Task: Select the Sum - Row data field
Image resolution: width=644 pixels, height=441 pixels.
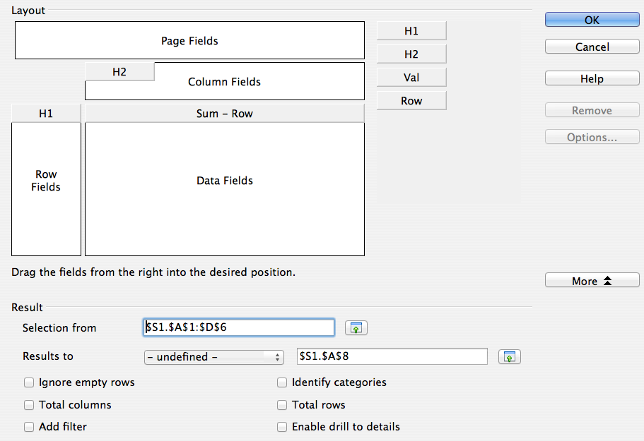Action: [224, 114]
